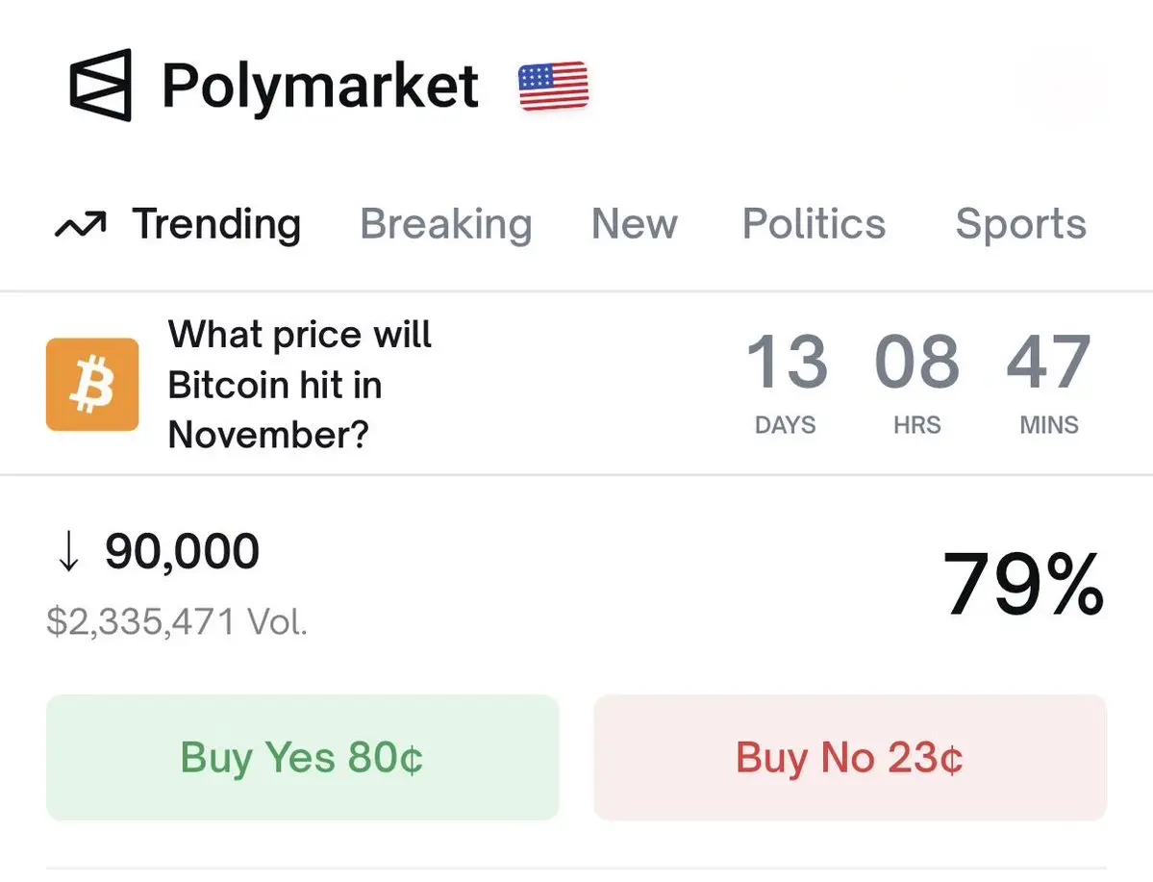Image resolution: width=1153 pixels, height=882 pixels.
Task: Select the Trending tab
Action: click(216, 224)
